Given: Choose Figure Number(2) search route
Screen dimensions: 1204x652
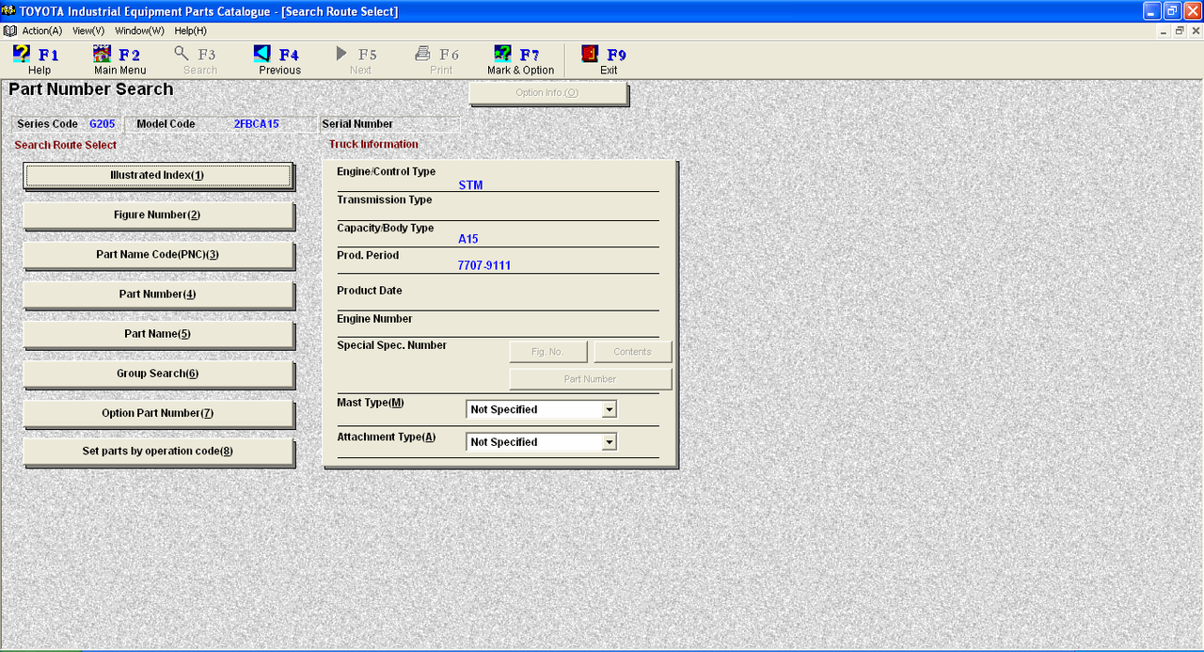Looking at the screenshot, I should click(158, 215).
